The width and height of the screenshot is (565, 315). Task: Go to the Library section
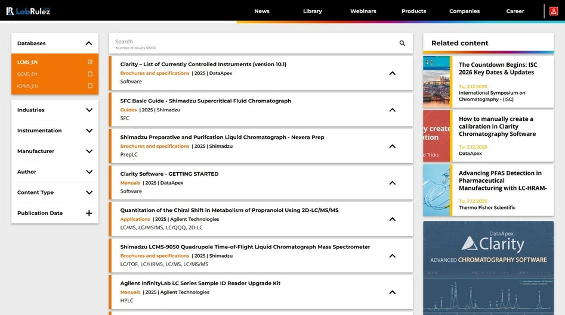(312, 11)
